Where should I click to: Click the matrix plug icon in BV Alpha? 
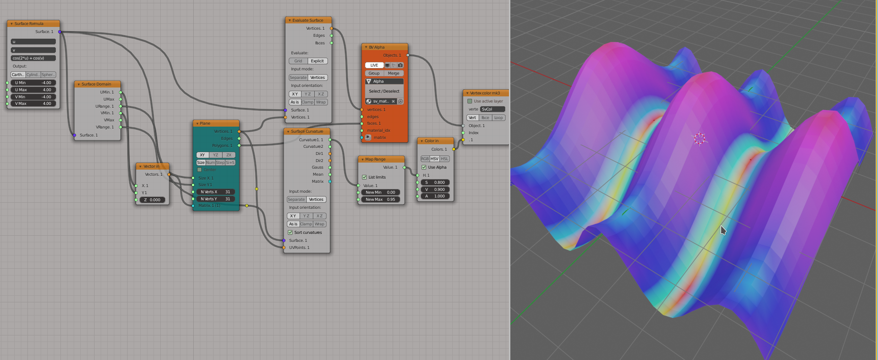point(368,137)
